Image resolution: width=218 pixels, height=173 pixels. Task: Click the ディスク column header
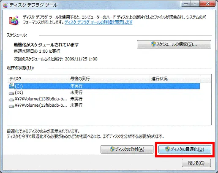tap(38, 78)
